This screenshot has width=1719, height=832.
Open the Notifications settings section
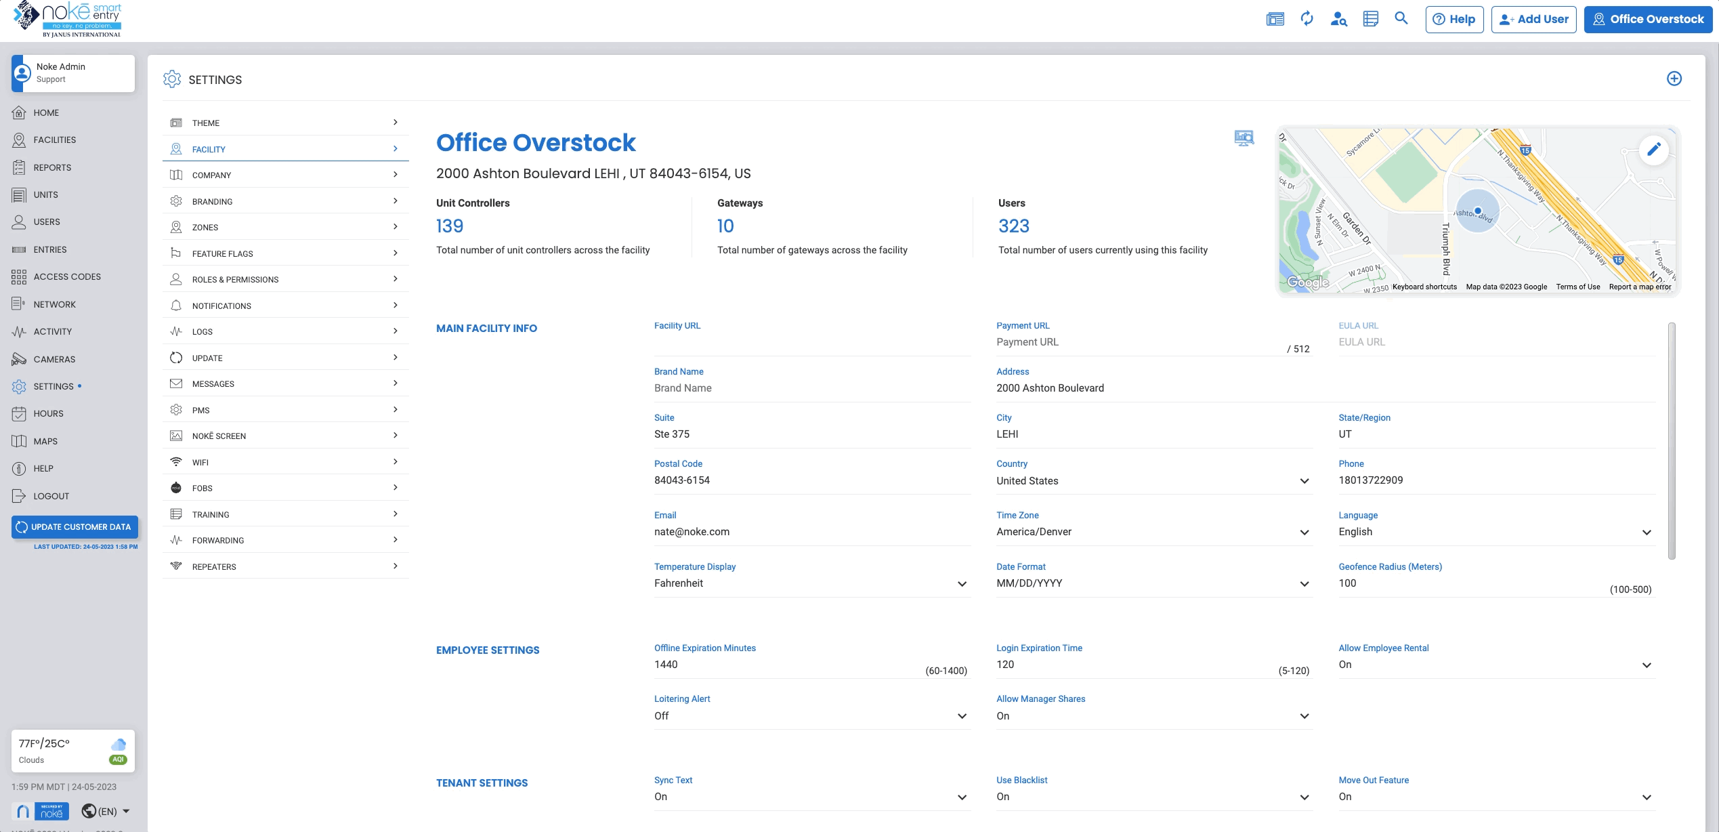point(285,306)
